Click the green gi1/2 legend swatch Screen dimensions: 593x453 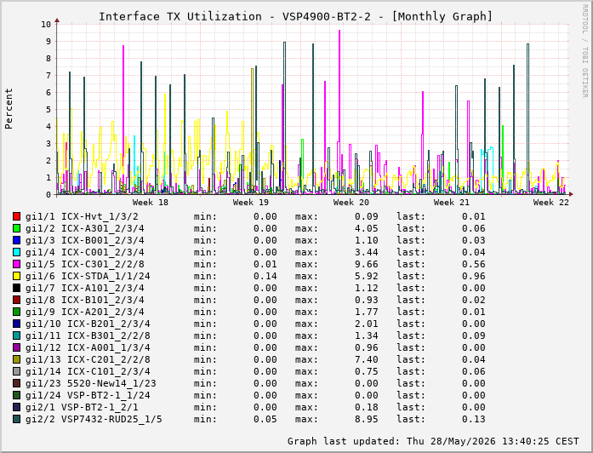[16, 228]
